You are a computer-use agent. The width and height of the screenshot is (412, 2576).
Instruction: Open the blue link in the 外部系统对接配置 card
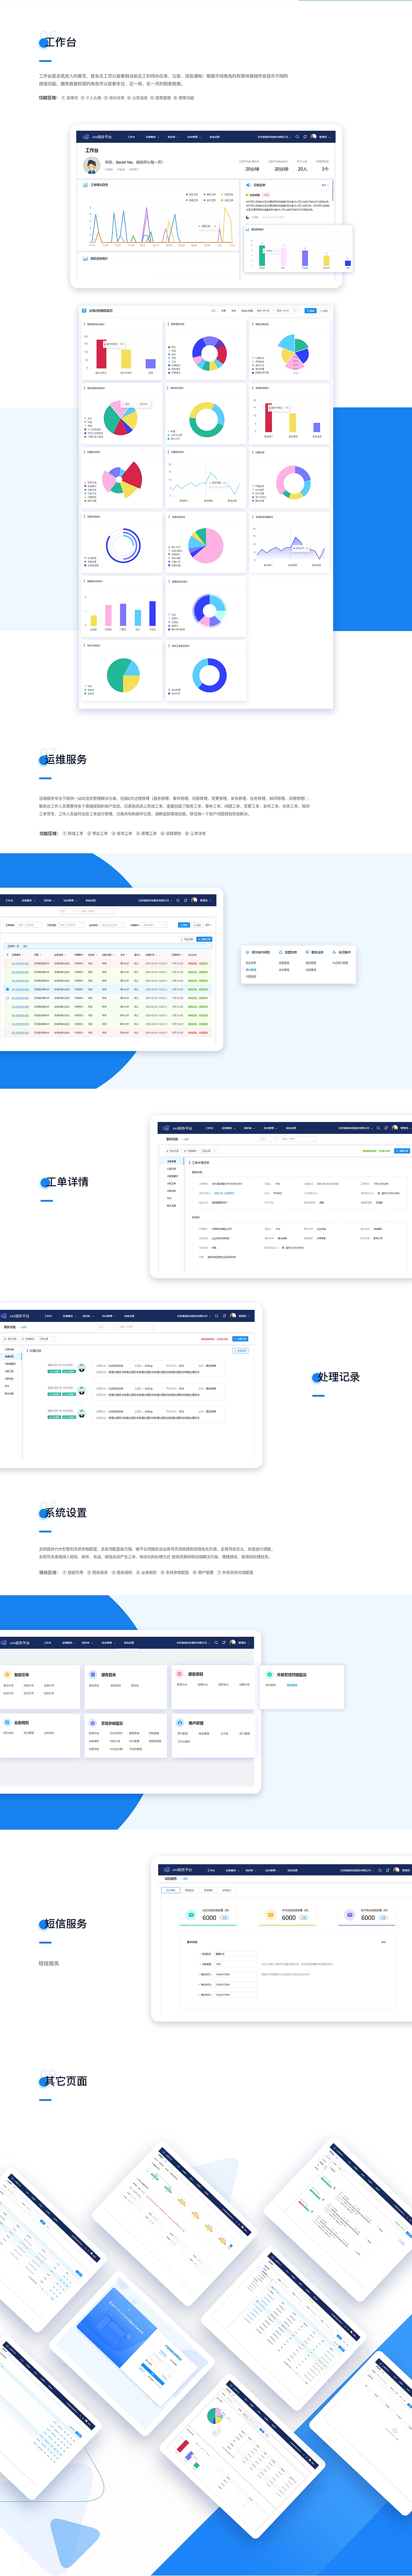pyautogui.click(x=292, y=1685)
